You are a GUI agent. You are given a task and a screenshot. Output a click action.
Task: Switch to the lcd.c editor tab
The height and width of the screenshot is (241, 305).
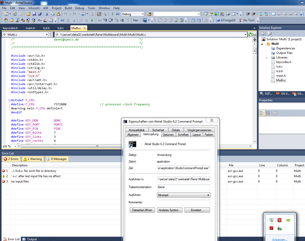pyautogui.click(x=60, y=28)
